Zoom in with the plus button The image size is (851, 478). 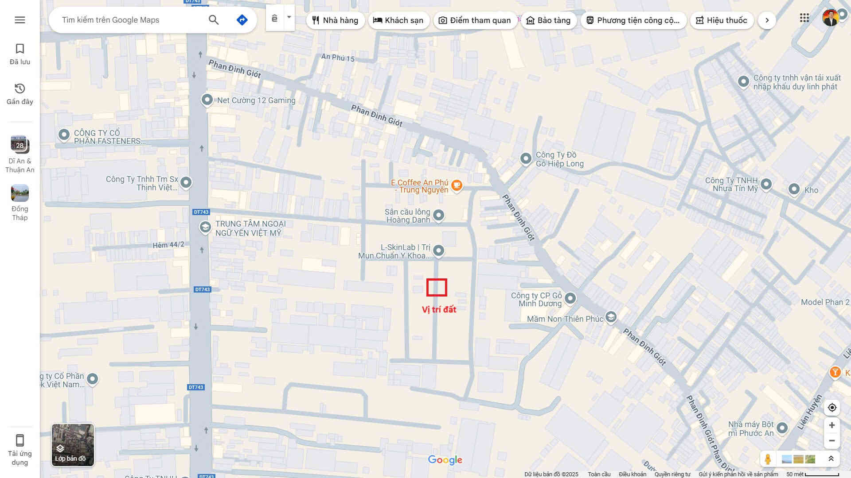pos(832,425)
